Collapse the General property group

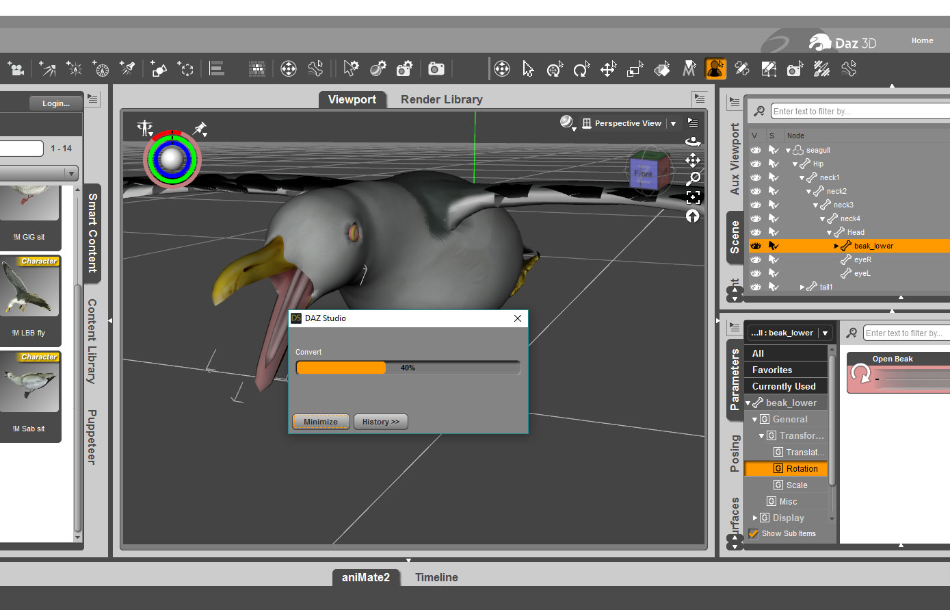(755, 420)
